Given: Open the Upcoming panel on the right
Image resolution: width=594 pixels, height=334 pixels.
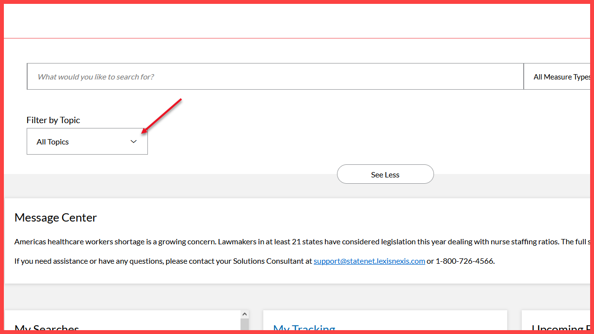Looking at the screenshot, I should [558, 328].
